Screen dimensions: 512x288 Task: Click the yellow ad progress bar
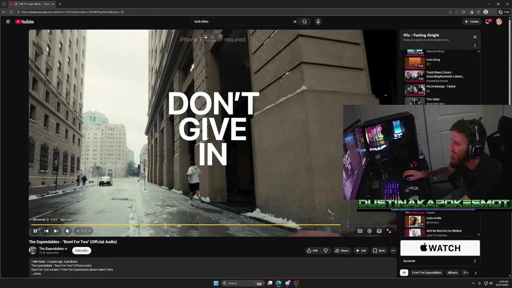[x=186, y=225]
